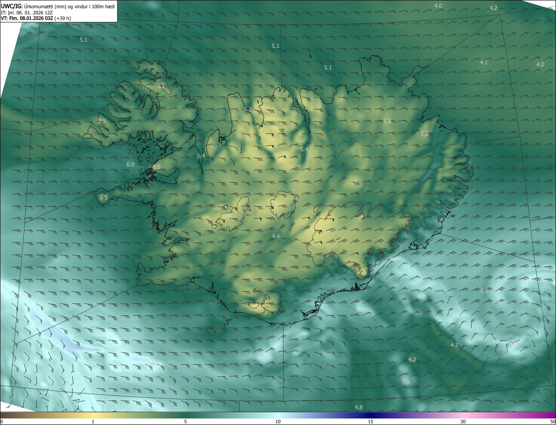Click the 6.0 value label over the western bay
The width and height of the screenshot is (556, 425).
point(130,165)
